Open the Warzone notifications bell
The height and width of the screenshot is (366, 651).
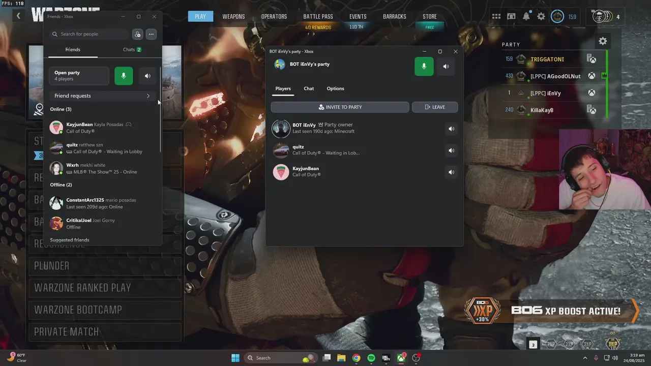pyautogui.click(x=526, y=17)
